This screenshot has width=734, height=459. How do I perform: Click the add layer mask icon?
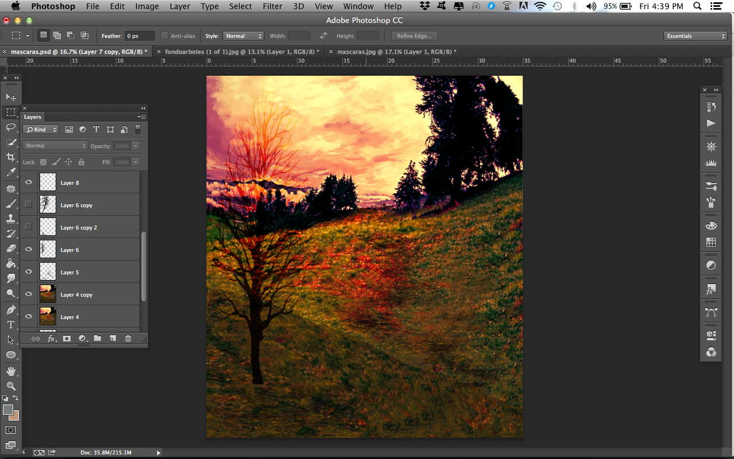coord(67,339)
